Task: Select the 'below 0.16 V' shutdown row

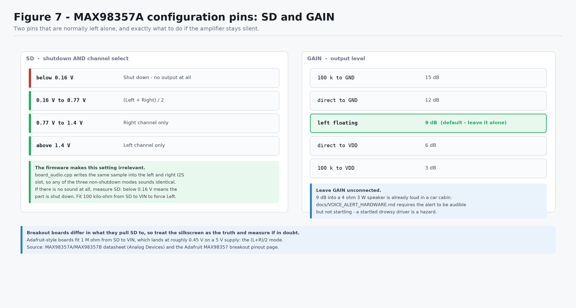Action: click(x=154, y=78)
